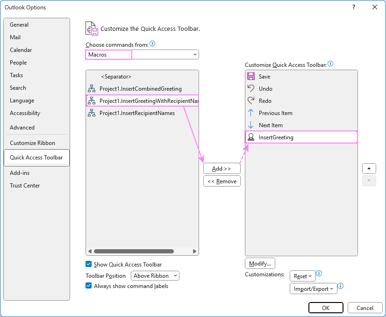Screen dimensions: 386x317
Task: Toggle Always show command labels checkbox
Action: pyautogui.click(x=89, y=286)
